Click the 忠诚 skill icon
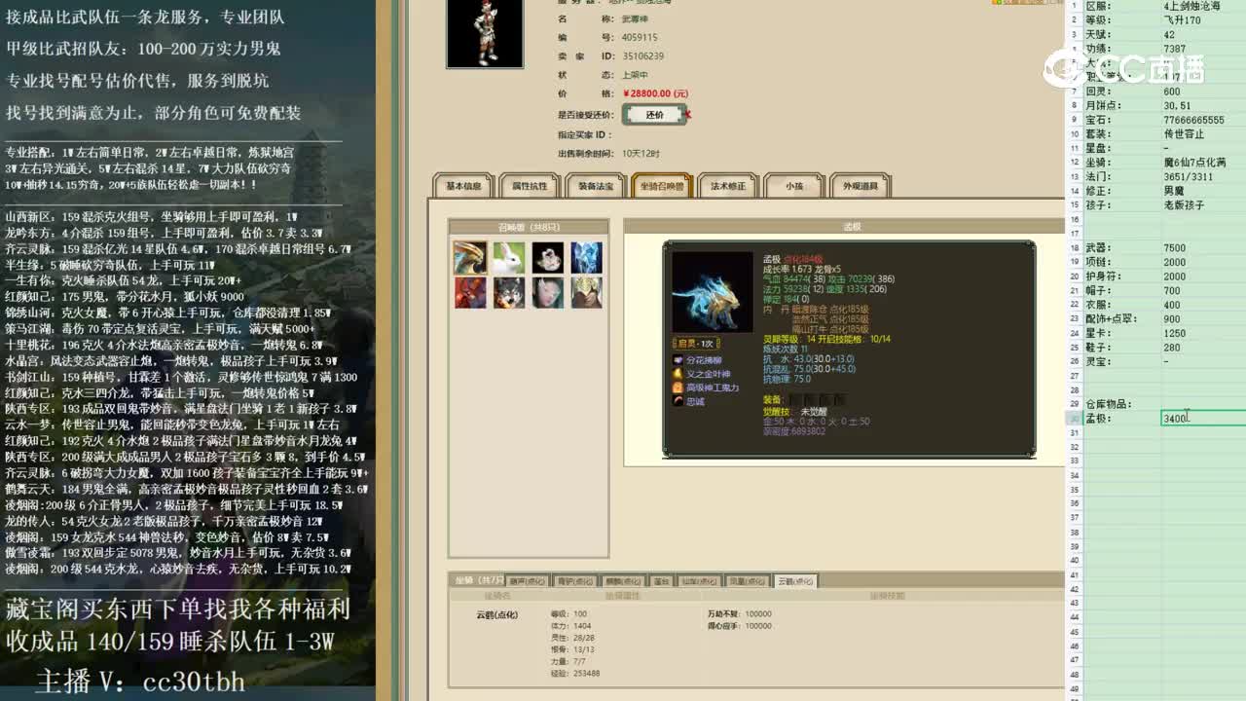Screen dimensions: 1246x701 [x=678, y=401]
